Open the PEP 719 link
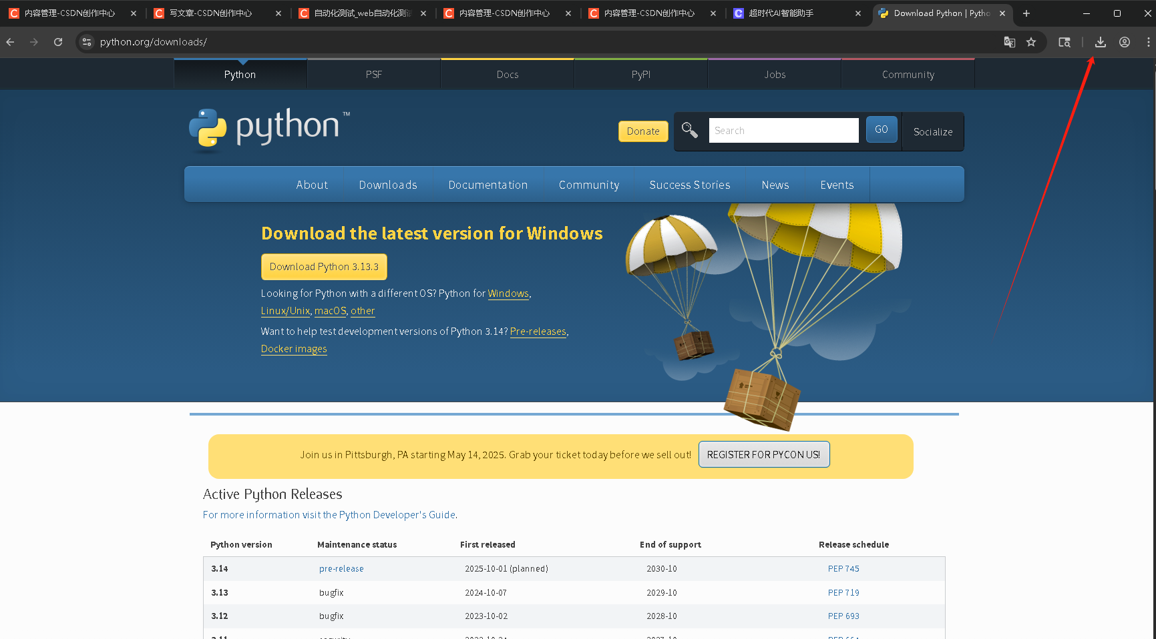1156x639 pixels. coord(843,593)
